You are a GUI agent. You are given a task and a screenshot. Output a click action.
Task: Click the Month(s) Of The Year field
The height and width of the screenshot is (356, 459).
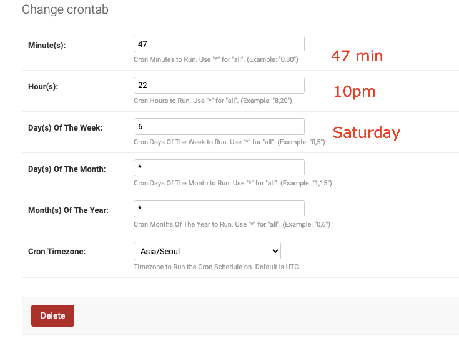coord(219,209)
